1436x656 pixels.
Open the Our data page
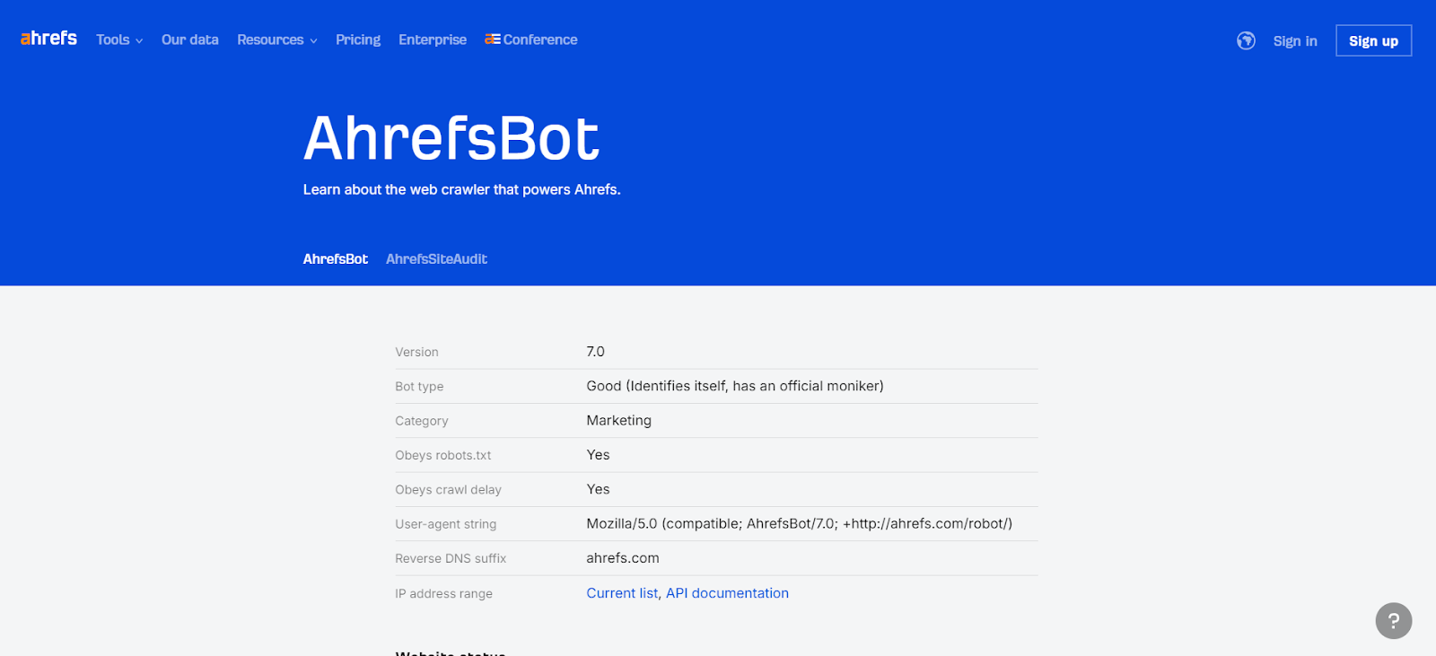click(190, 39)
